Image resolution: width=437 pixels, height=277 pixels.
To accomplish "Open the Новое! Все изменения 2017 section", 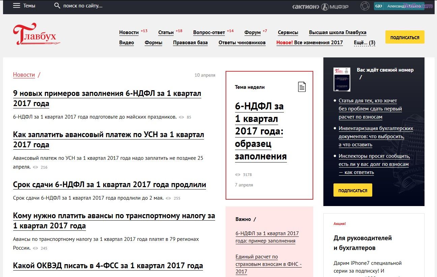I will (309, 43).
